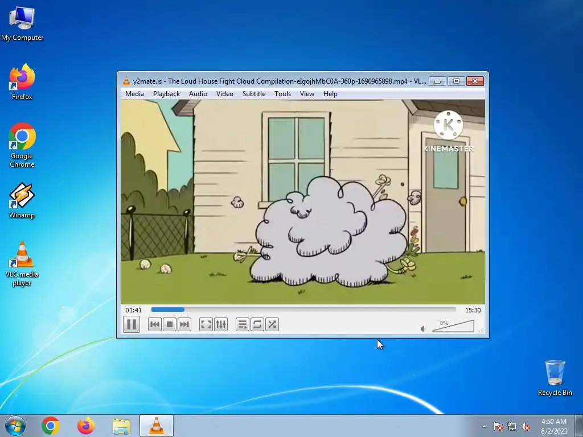The height and width of the screenshot is (437, 583).
Task: Maximize the VLC window
Action: [456, 81]
